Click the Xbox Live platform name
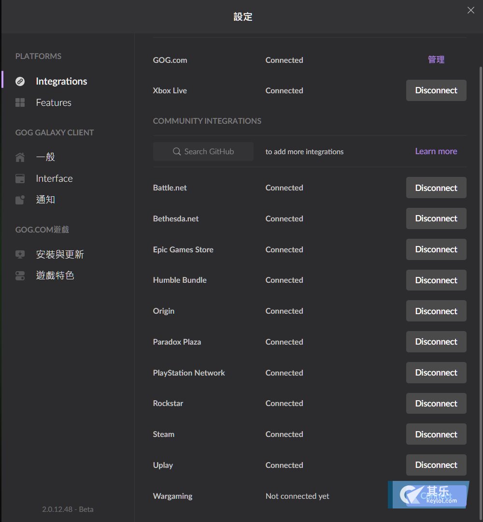The image size is (483, 522). (x=170, y=90)
